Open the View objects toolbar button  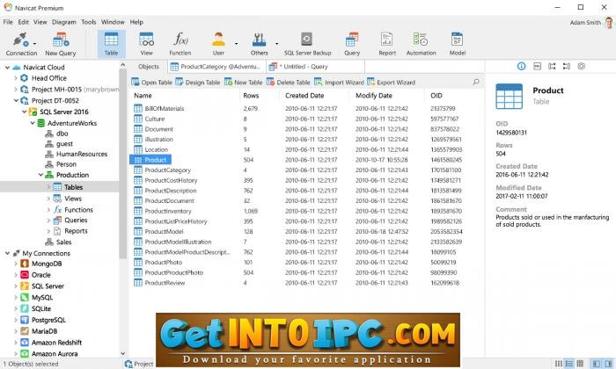coord(146,44)
